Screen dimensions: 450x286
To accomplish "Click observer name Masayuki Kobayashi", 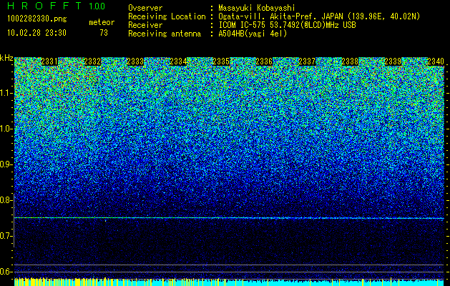I will pyautogui.click(x=256, y=9).
